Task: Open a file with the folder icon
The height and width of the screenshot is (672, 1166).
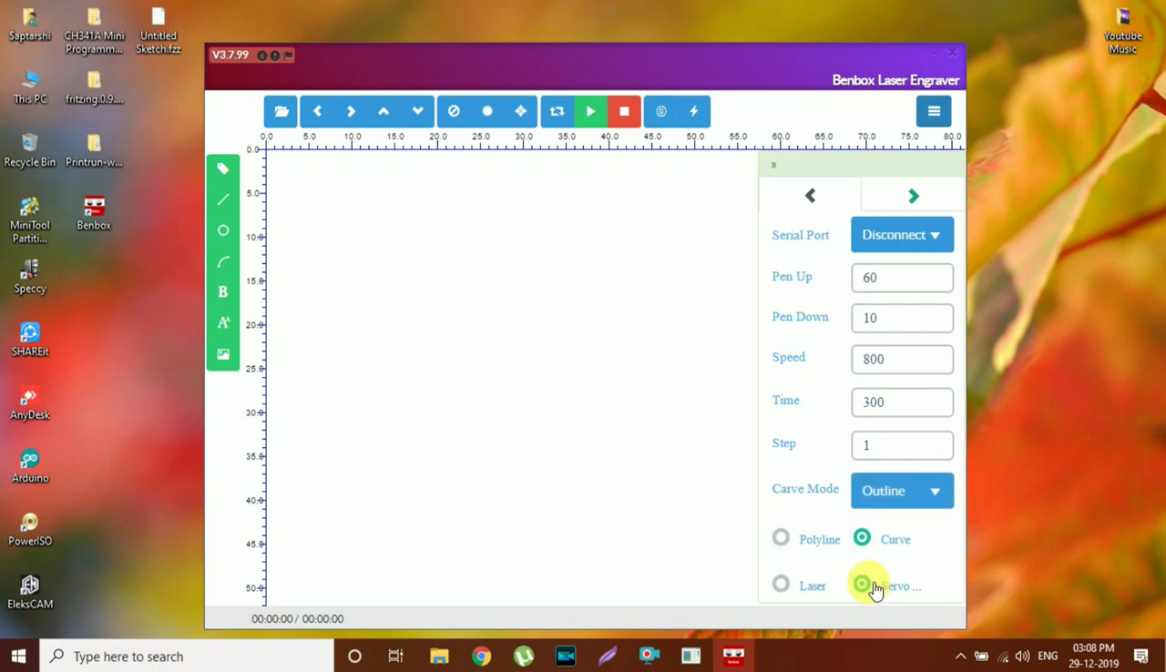Action: pyautogui.click(x=281, y=111)
